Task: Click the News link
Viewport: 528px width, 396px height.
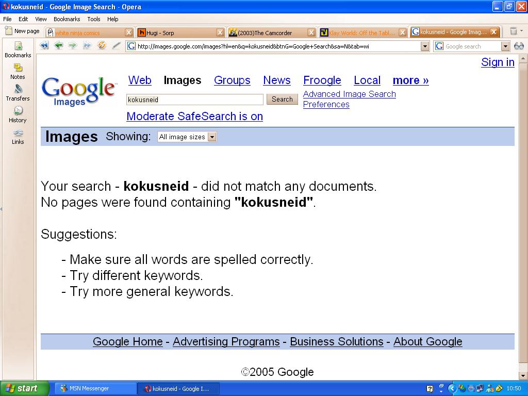Action: [277, 80]
